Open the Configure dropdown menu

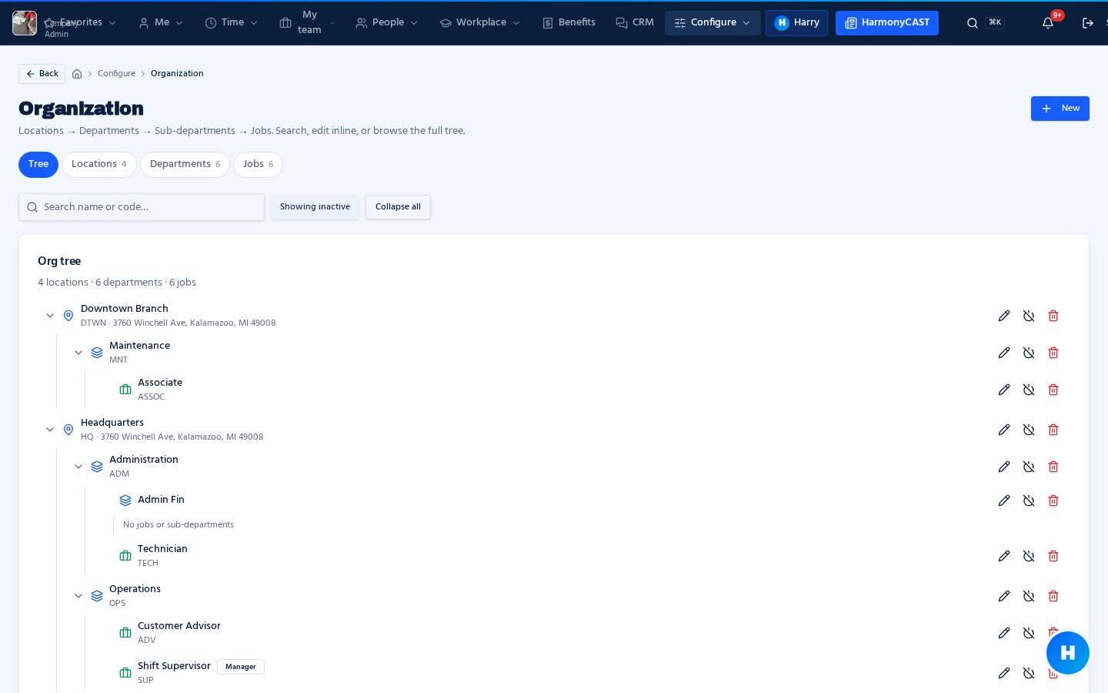click(713, 23)
